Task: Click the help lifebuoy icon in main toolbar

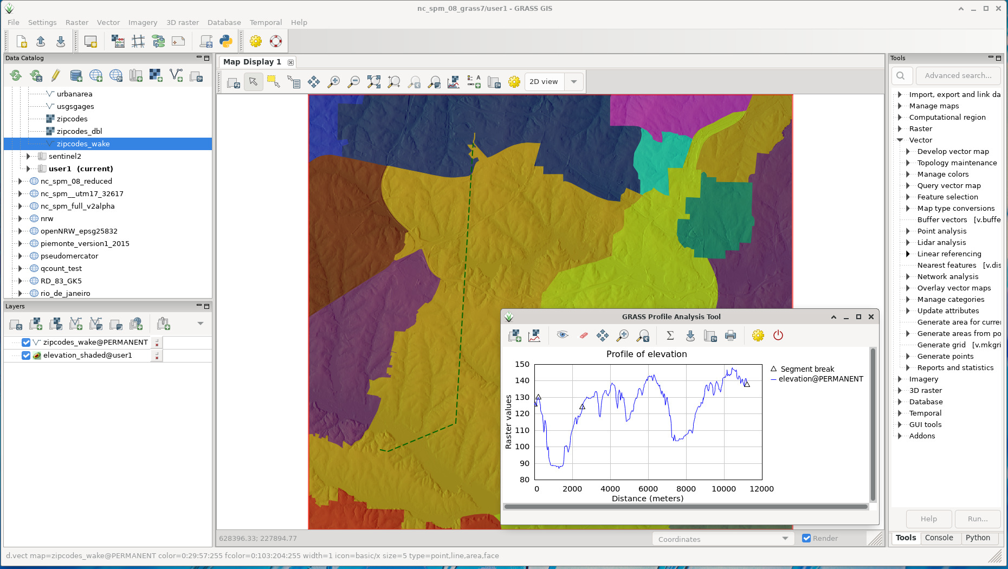Action: pyautogui.click(x=276, y=41)
